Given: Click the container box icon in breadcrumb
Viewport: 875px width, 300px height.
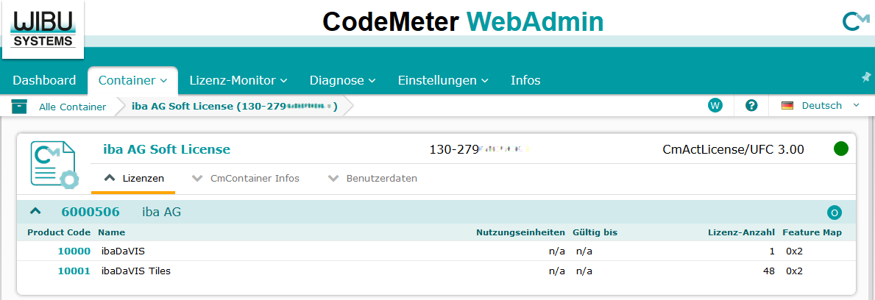Looking at the screenshot, I should 19,106.
